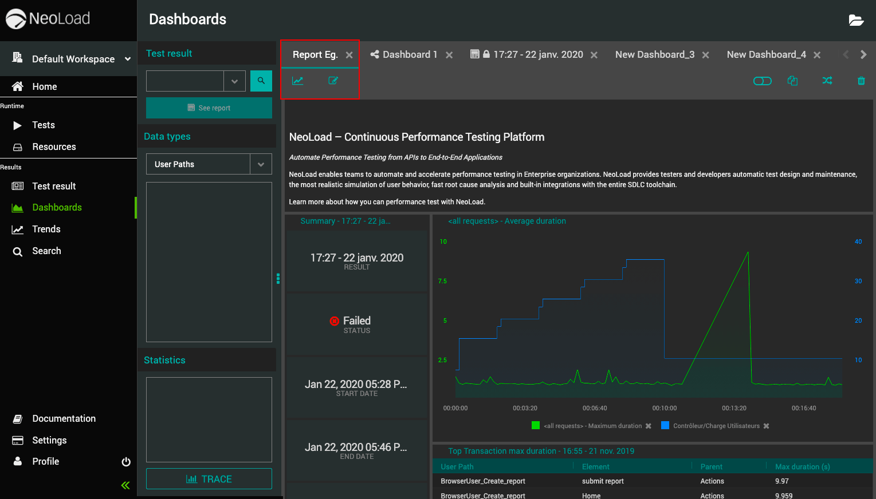Click the add chart series icon
This screenshot has width=876, height=499.
pyautogui.click(x=297, y=81)
